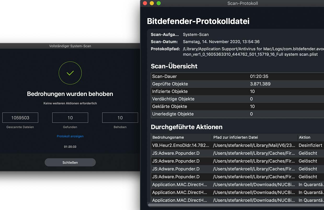The height and width of the screenshot is (210, 324).
Task: Select the 'Geklärte Objekte' row label
Action: pyautogui.click(x=170, y=106)
